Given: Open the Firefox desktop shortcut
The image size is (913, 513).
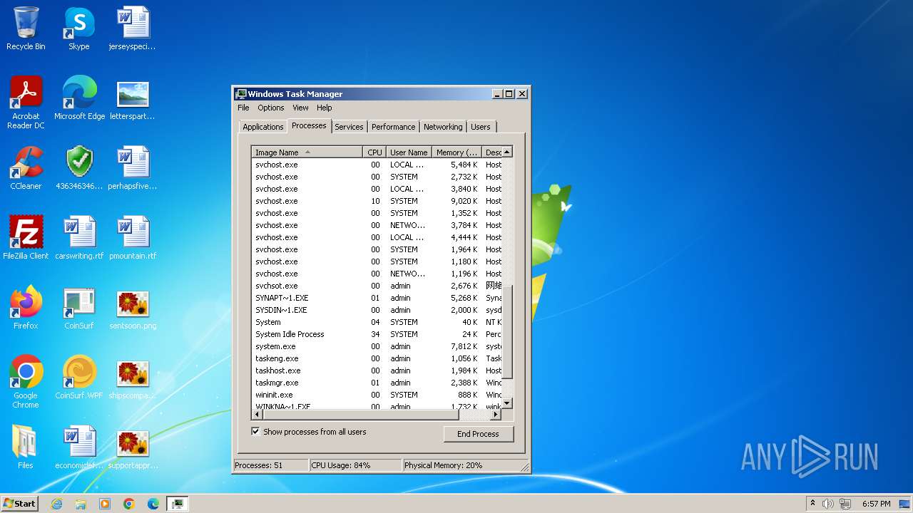Looking at the screenshot, I should tap(26, 308).
